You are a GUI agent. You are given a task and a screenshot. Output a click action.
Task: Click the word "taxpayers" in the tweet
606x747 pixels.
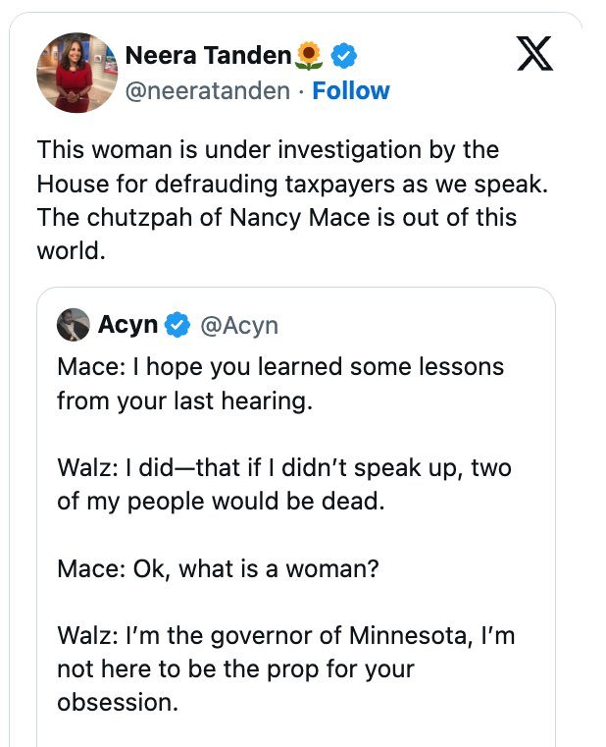pos(329,184)
